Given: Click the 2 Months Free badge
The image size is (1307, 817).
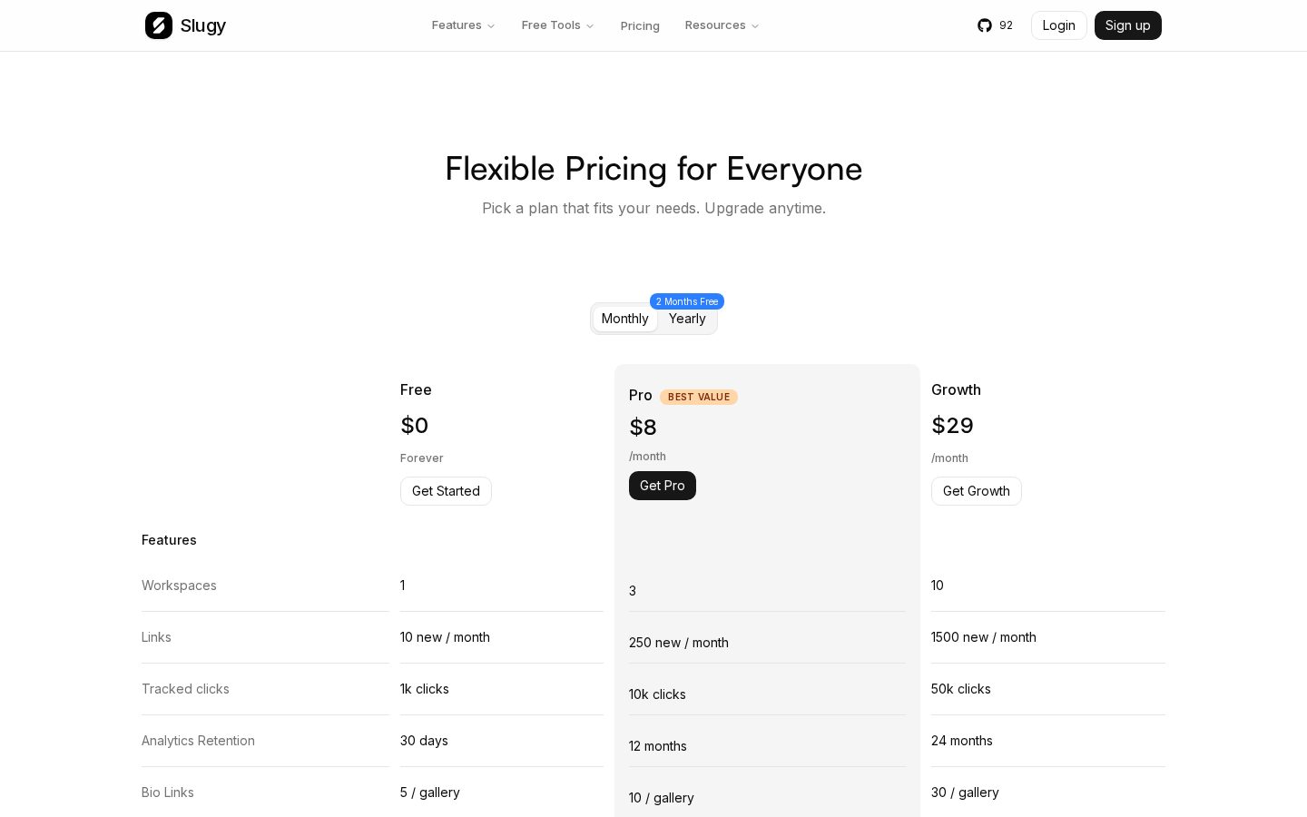Looking at the screenshot, I should point(687,301).
